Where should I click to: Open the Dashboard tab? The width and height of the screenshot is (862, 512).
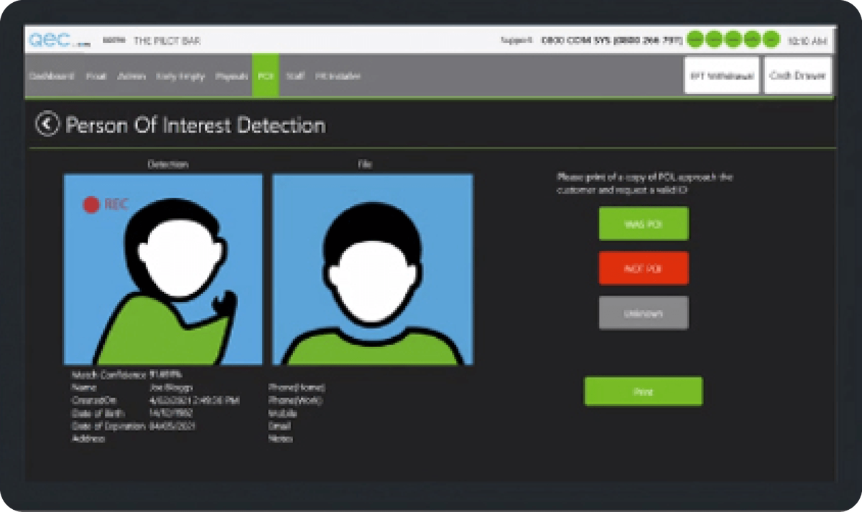pos(50,76)
